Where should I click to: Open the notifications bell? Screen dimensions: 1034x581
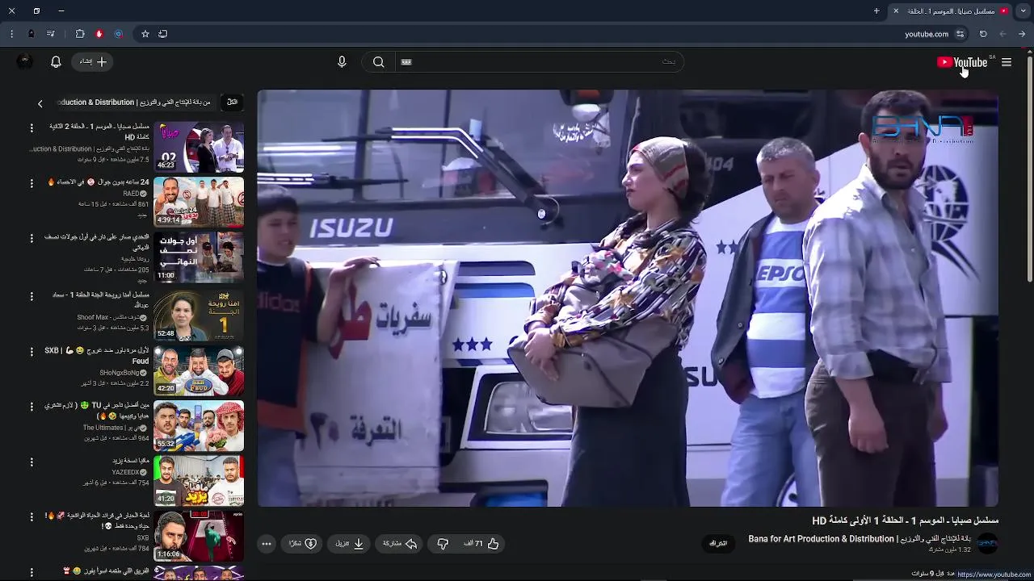[x=56, y=62]
